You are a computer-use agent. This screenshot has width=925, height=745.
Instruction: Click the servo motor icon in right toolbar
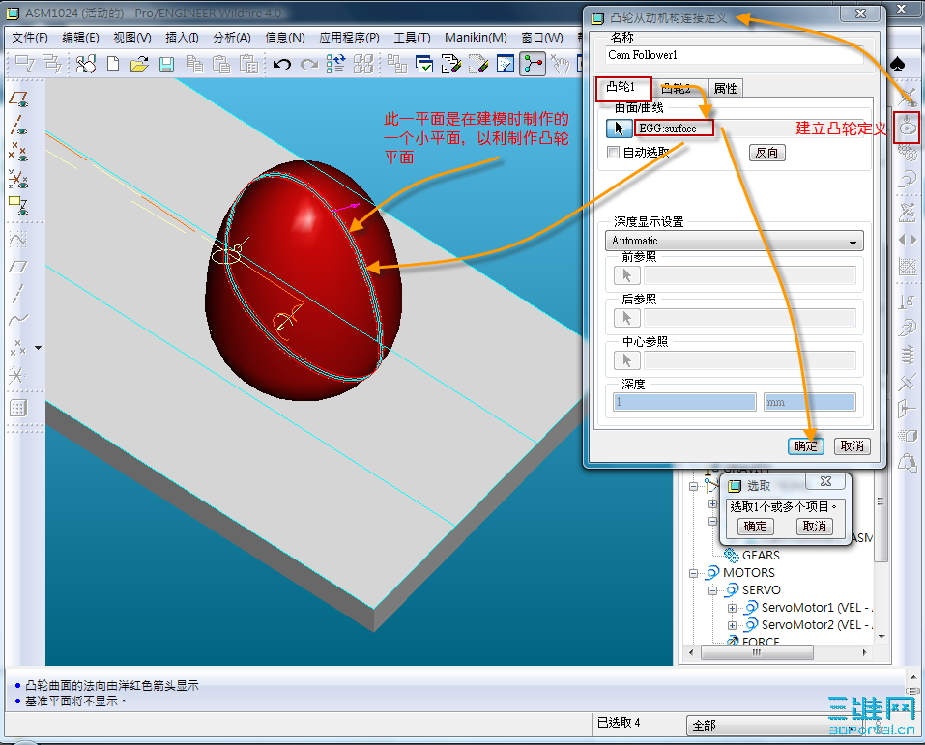tap(908, 178)
